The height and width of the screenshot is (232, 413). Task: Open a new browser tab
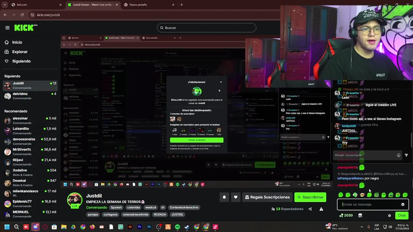point(182,5)
